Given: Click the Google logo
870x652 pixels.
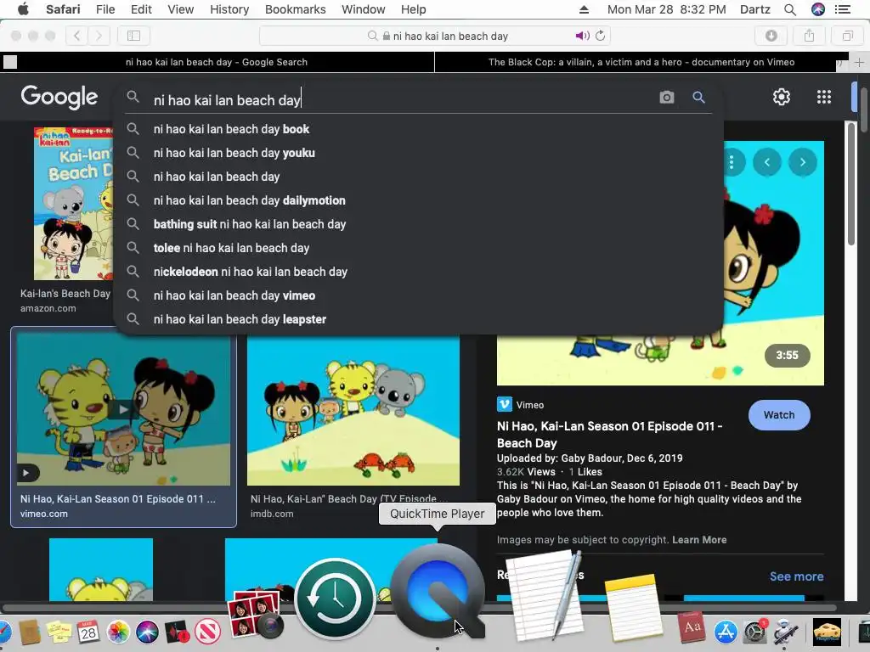Looking at the screenshot, I should pyautogui.click(x=59, y=98).
